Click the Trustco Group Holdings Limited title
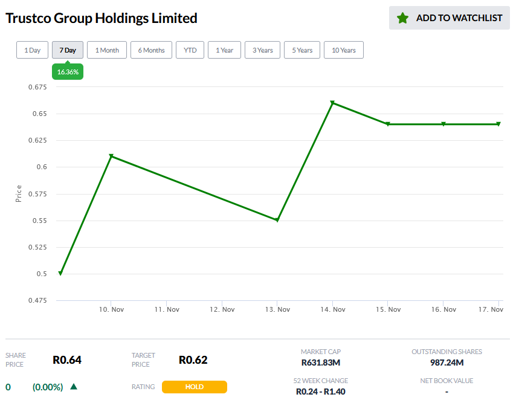519x400 pixels. coord(102,18)
